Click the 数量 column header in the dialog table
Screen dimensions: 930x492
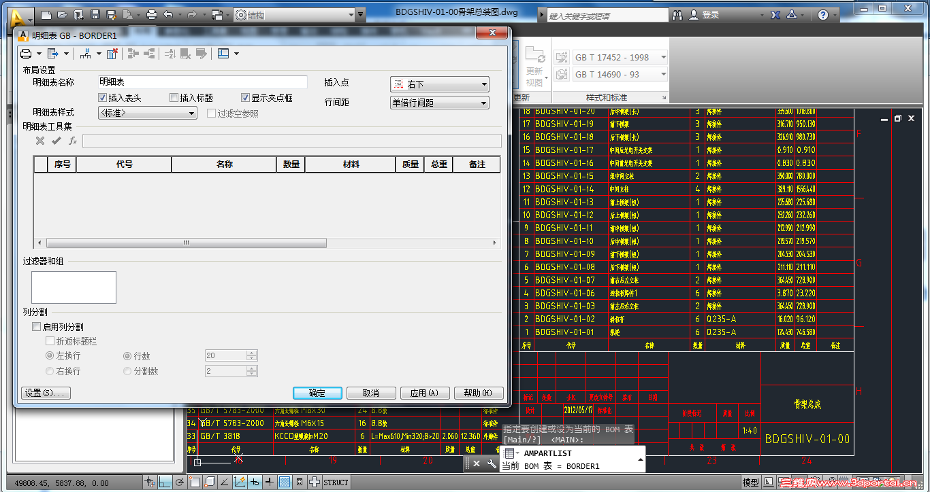pyautogui.click(x=291, y=164)
